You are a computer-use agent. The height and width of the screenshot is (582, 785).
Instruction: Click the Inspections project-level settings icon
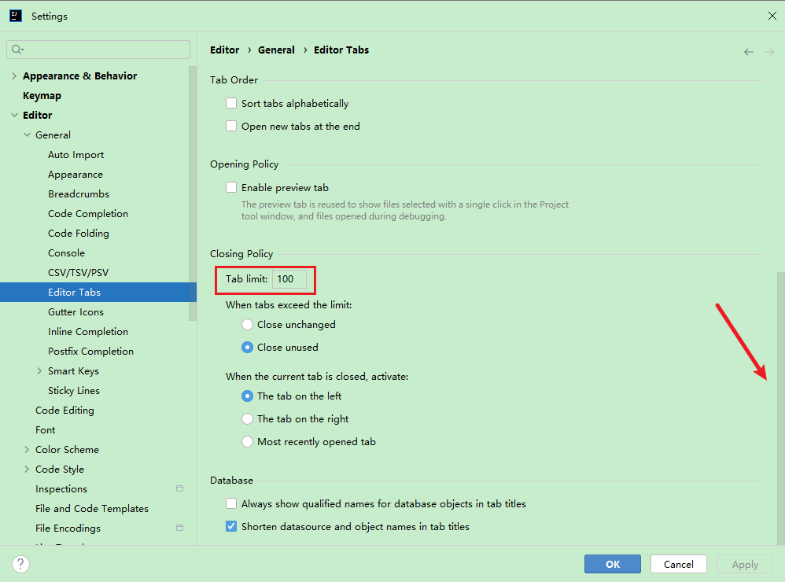[179, 489]
